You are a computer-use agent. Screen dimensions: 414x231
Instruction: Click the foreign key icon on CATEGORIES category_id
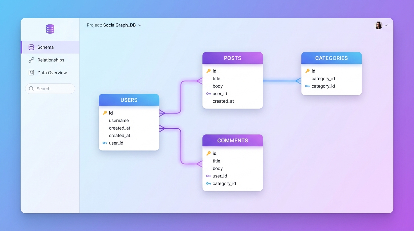coord(307,86)
